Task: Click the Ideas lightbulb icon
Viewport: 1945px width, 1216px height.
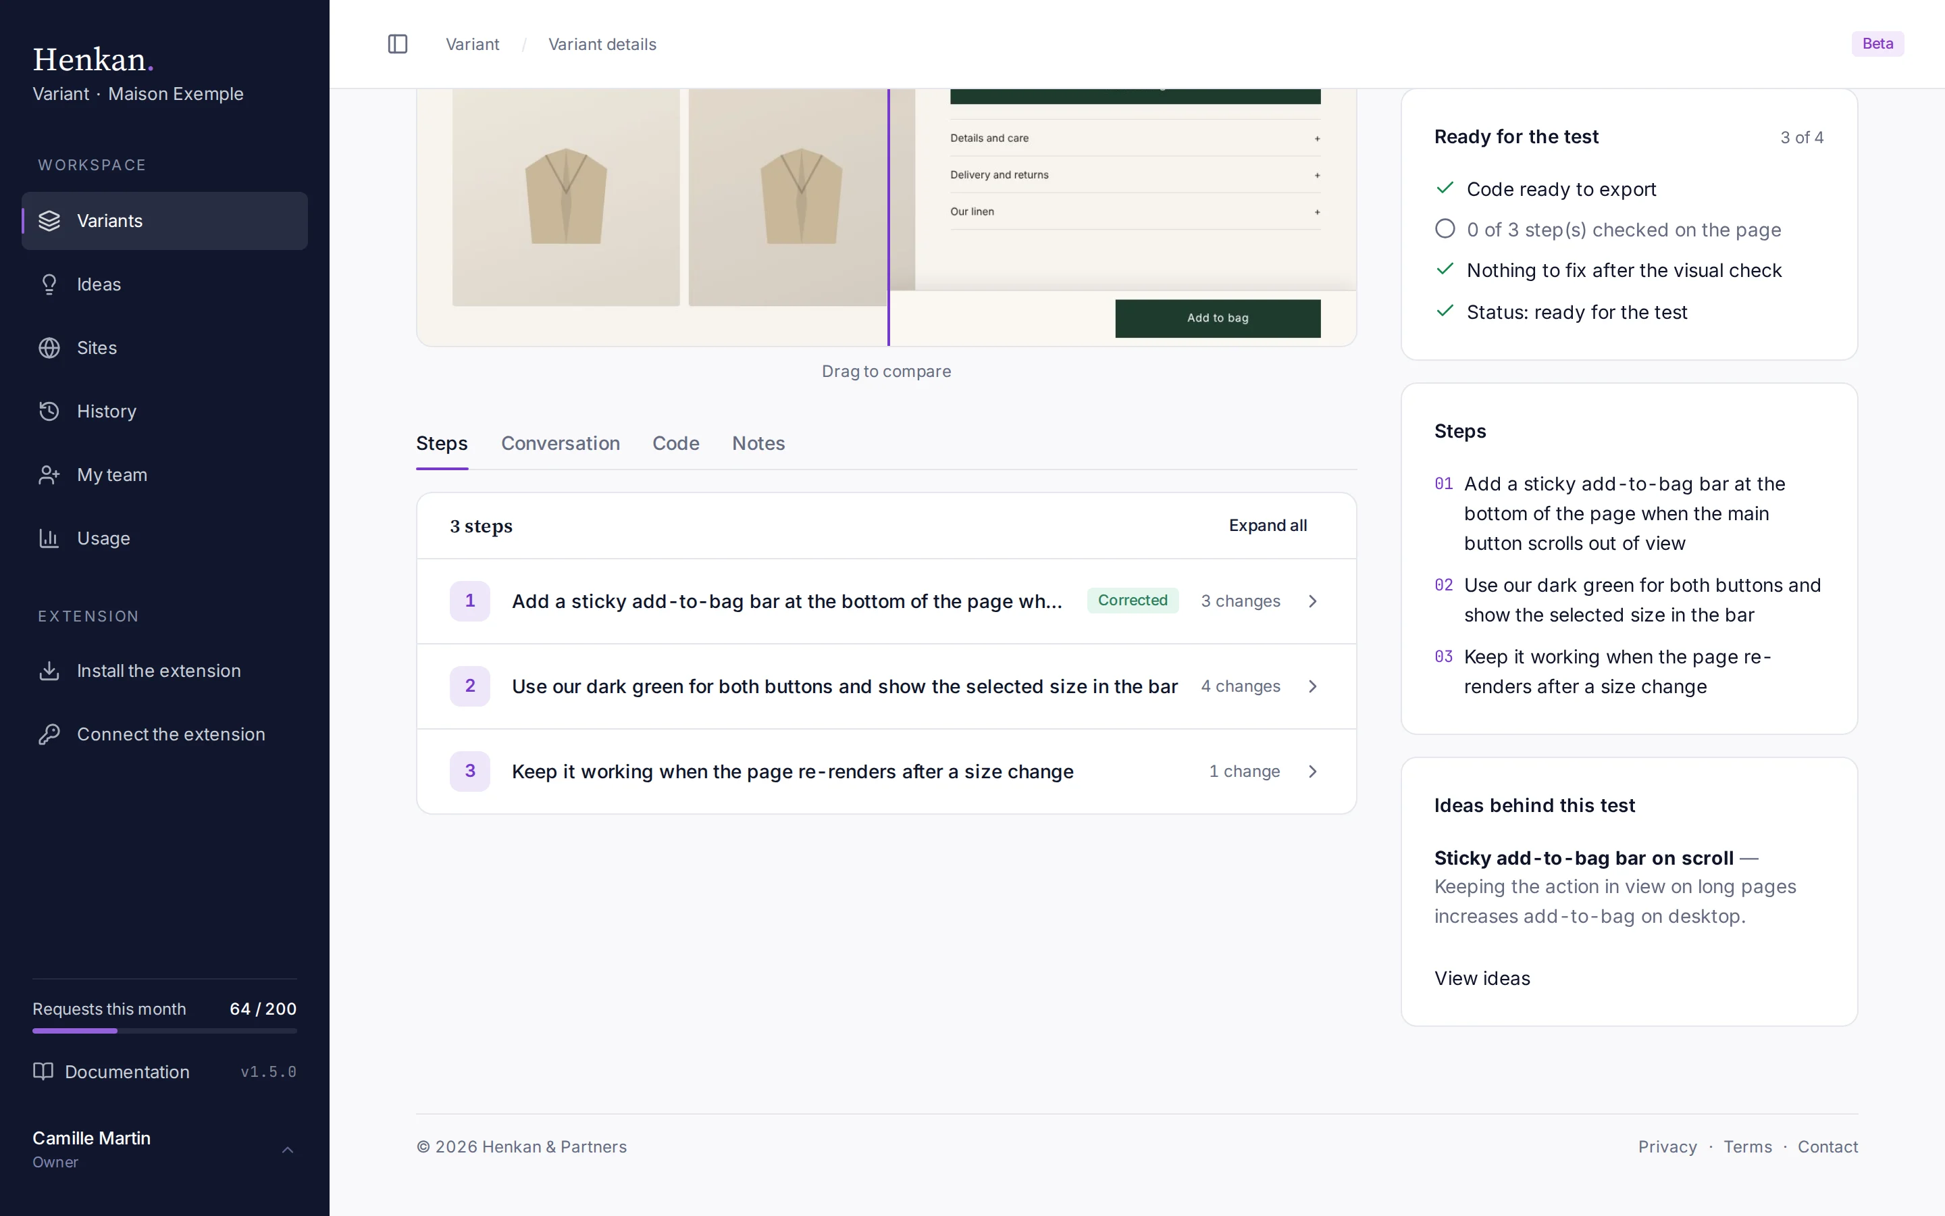Action: [x=50, y=284]
